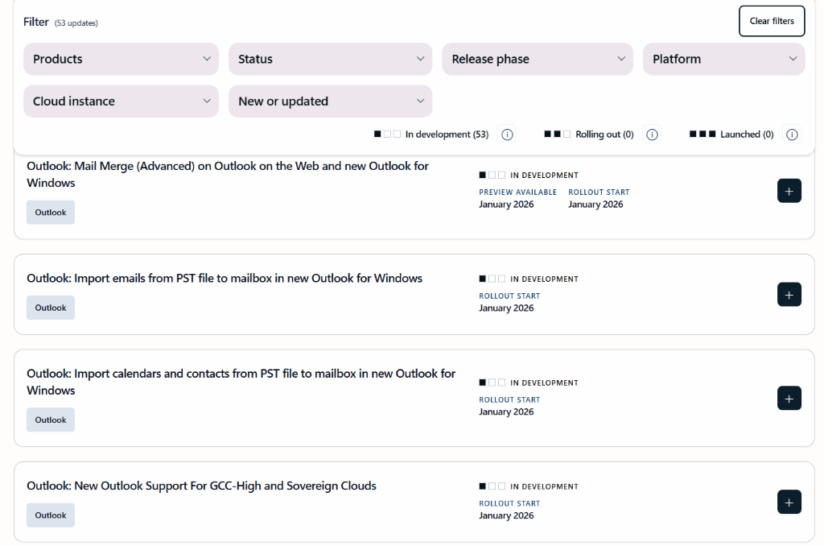
Task: Click the Outlook tag on GCC-High card
Action: click(50, 515)
